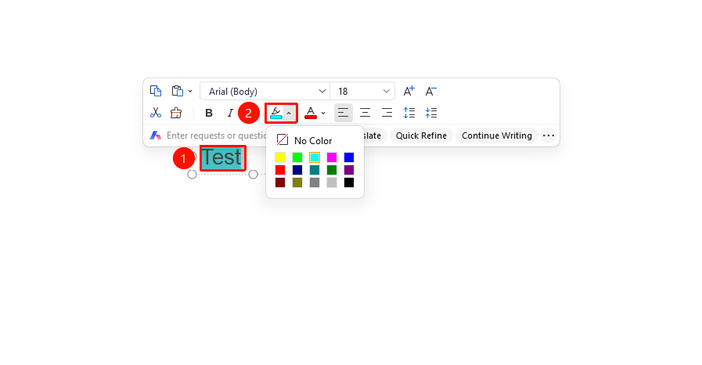Pick the bright green highlight swatch
The height and width of the screenshot is (365, 702).
pyautogui.click(x=297, y=157)
